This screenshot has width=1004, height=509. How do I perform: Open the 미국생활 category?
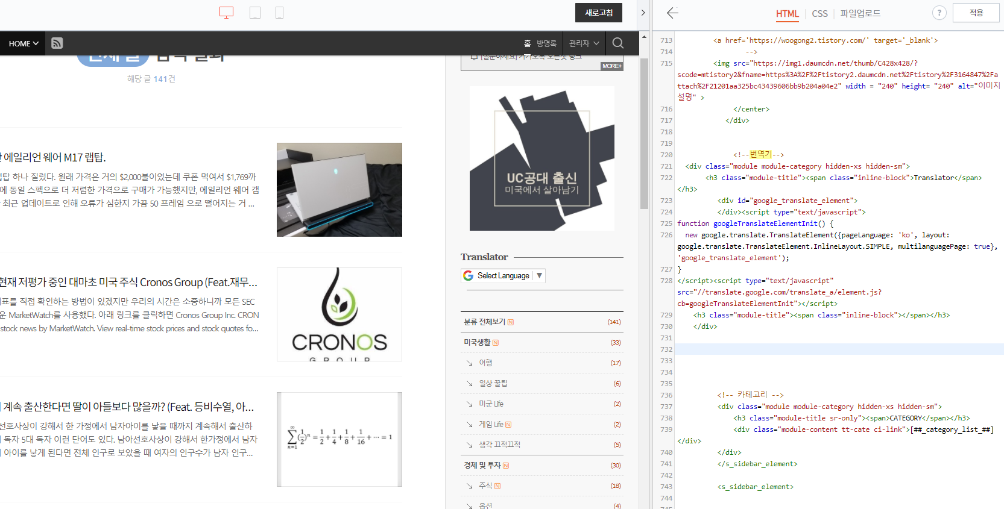477,342
